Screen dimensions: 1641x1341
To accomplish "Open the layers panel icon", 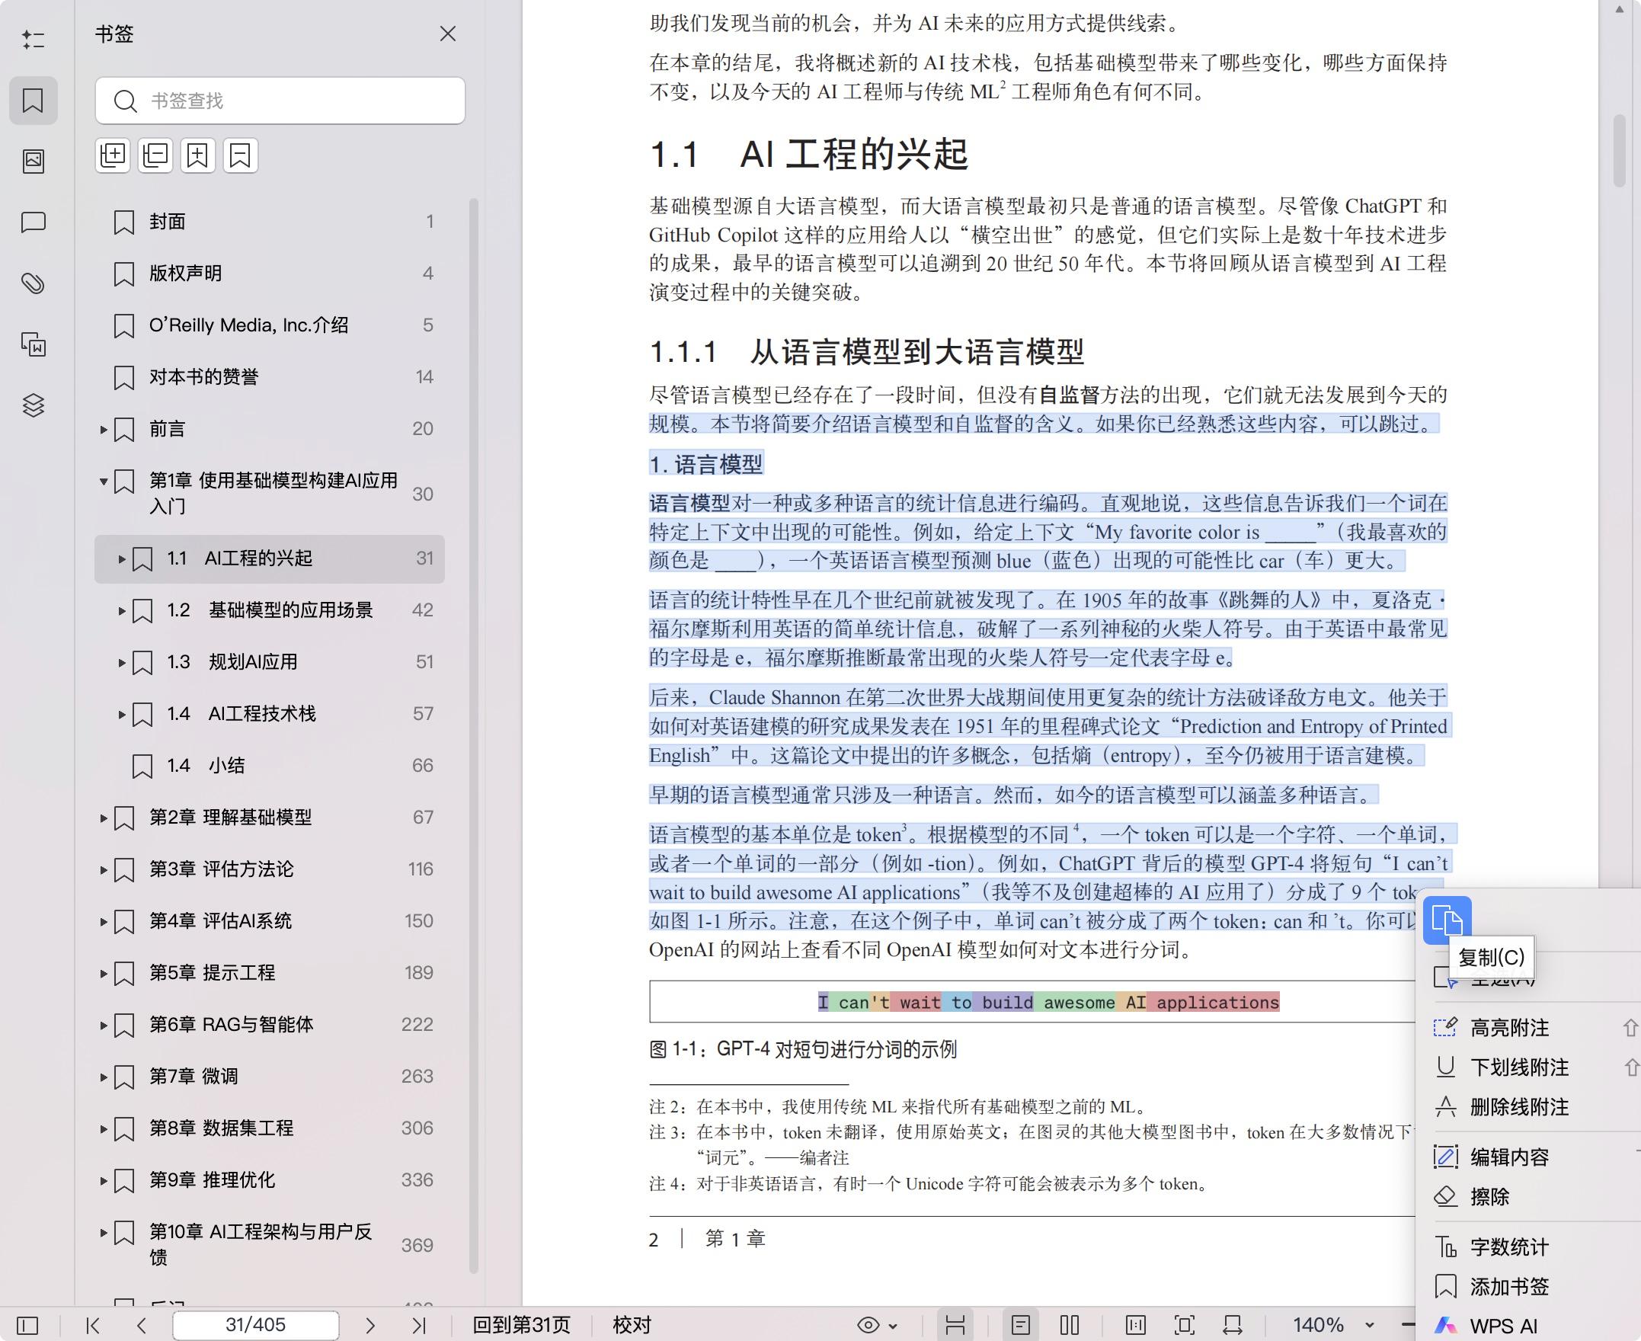I will tap(34, 405).
